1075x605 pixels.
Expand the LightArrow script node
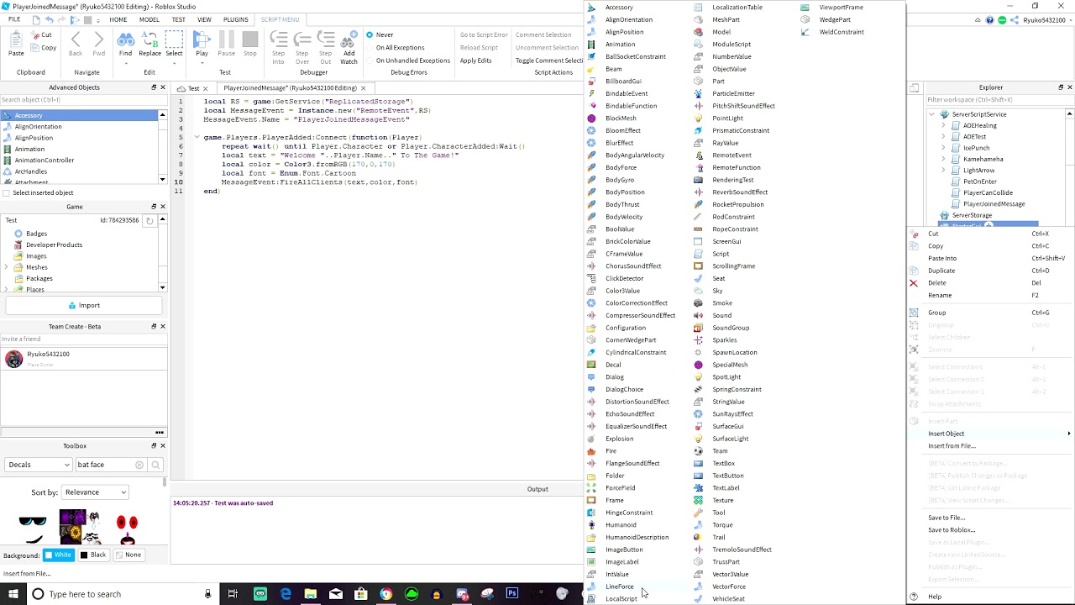(943, 171)
